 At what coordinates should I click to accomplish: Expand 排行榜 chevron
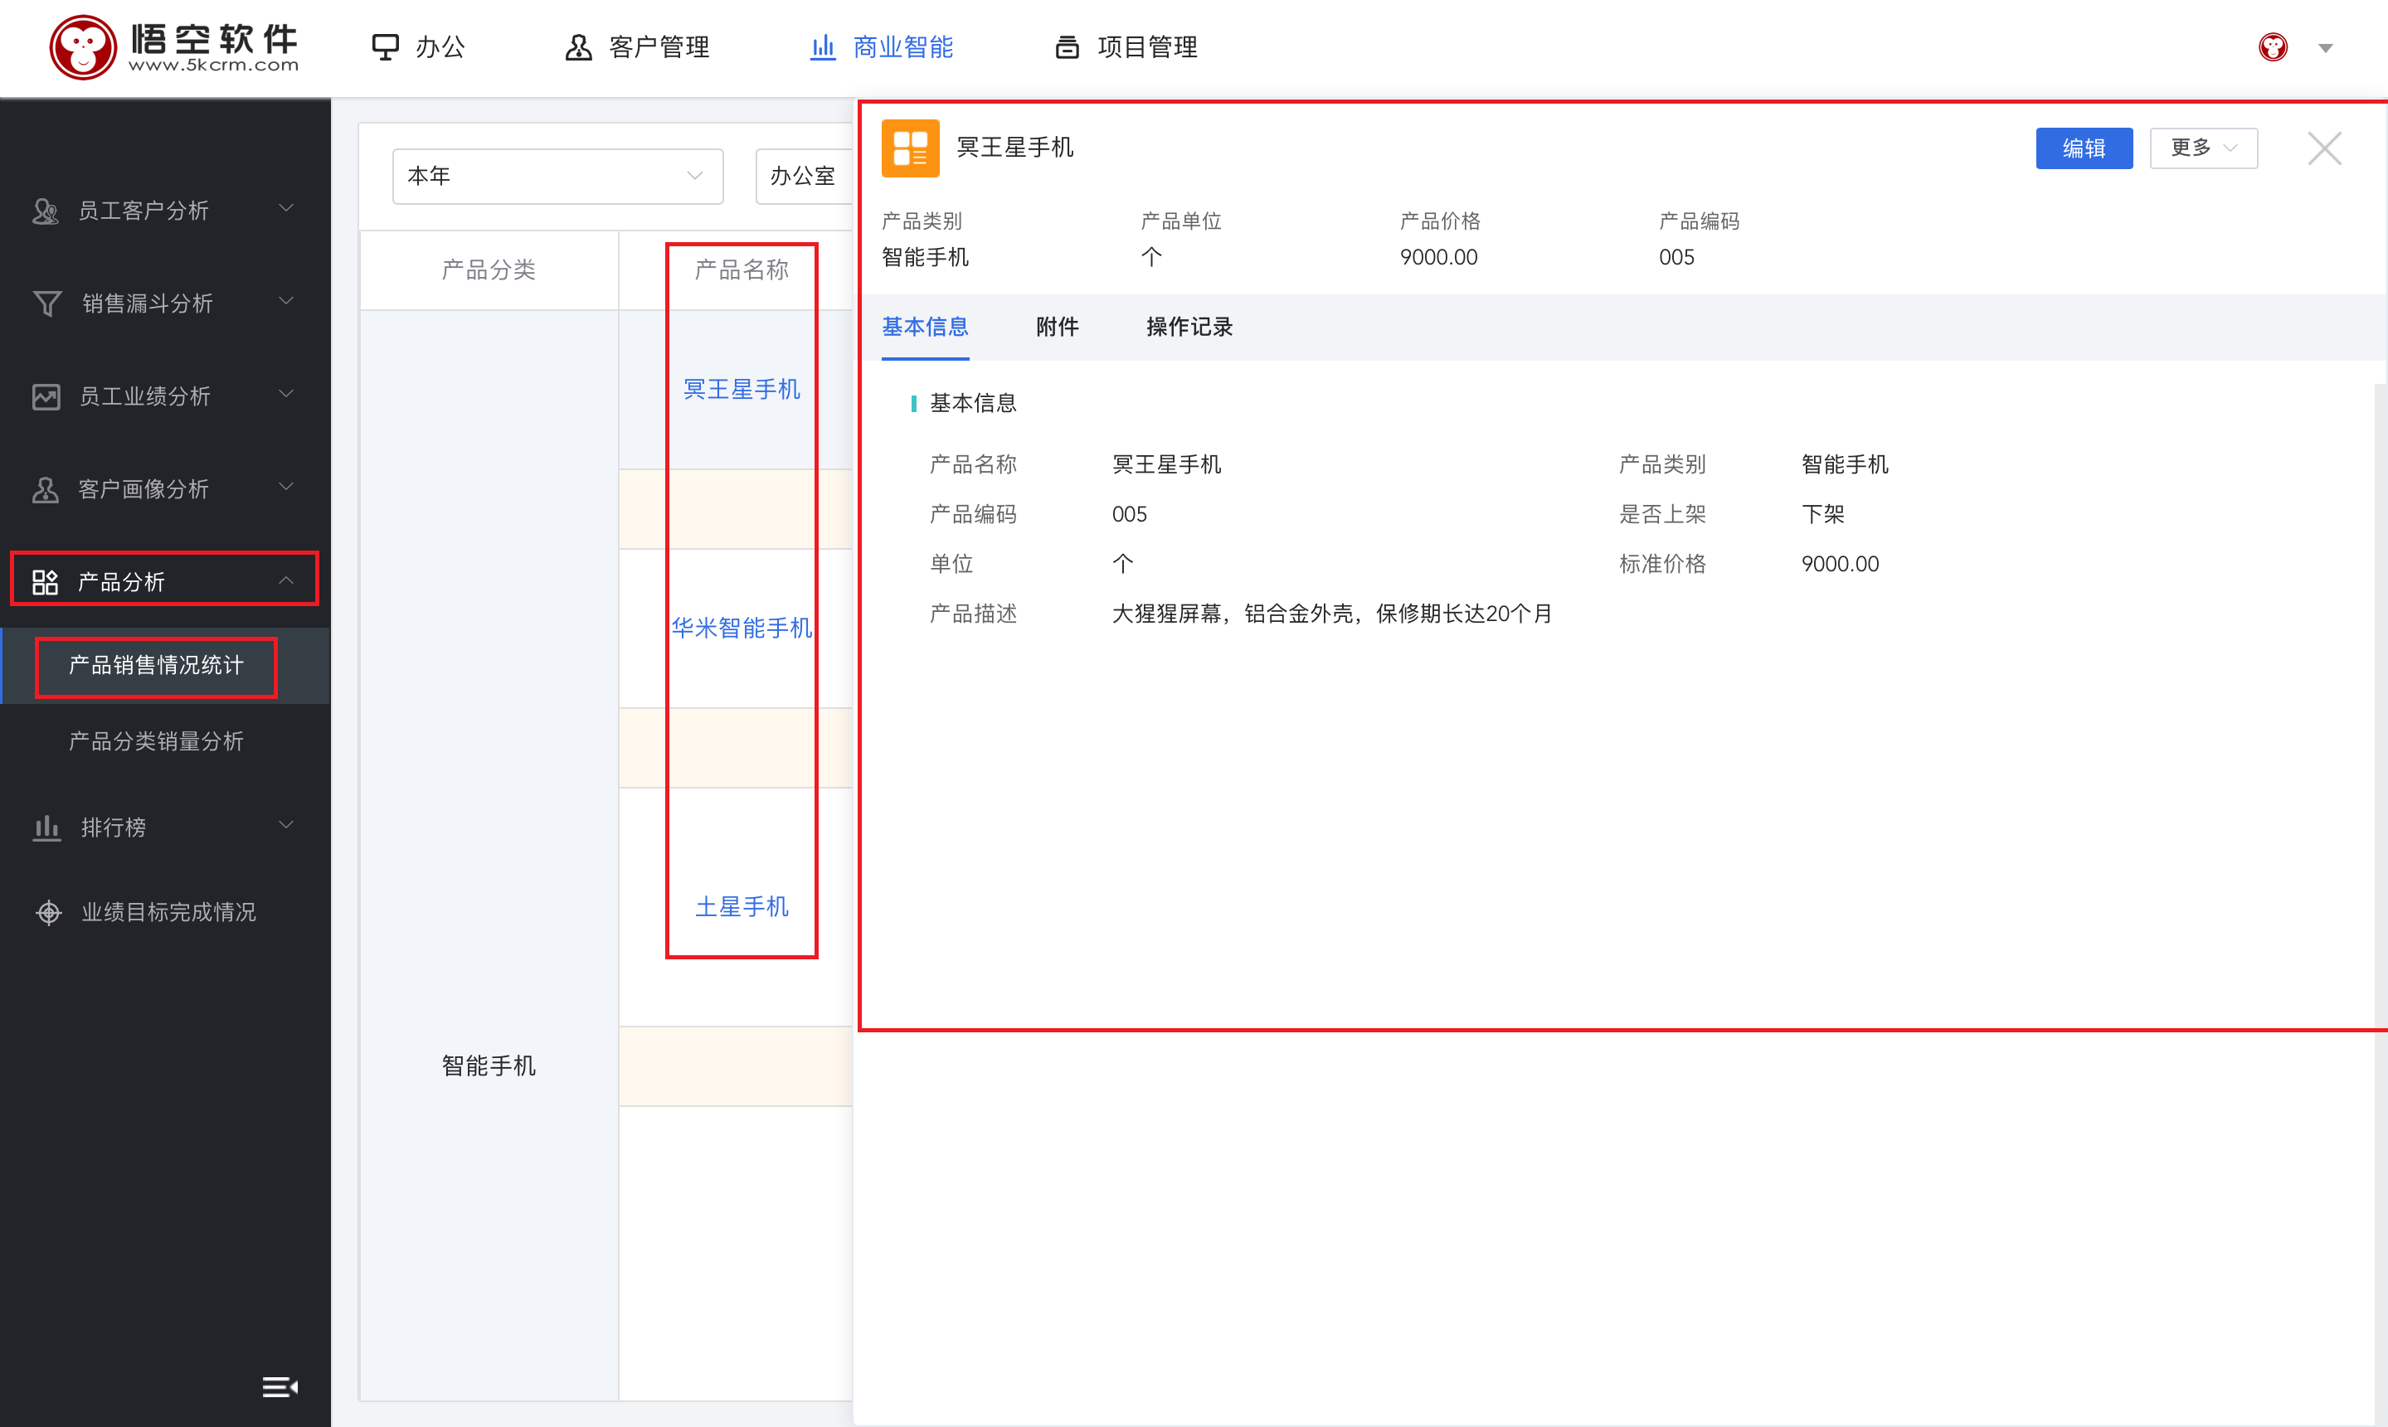tap(285, 826)
